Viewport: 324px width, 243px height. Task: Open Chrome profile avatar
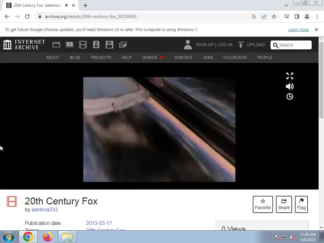pos(307,16)
